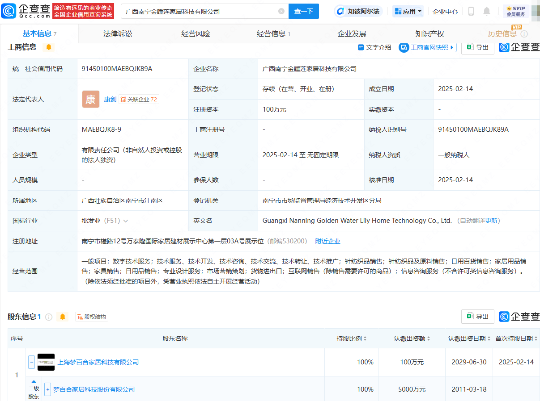
Task: View 关联企业 72 tag
Action: pyautogui.click(x=139, y=99)
